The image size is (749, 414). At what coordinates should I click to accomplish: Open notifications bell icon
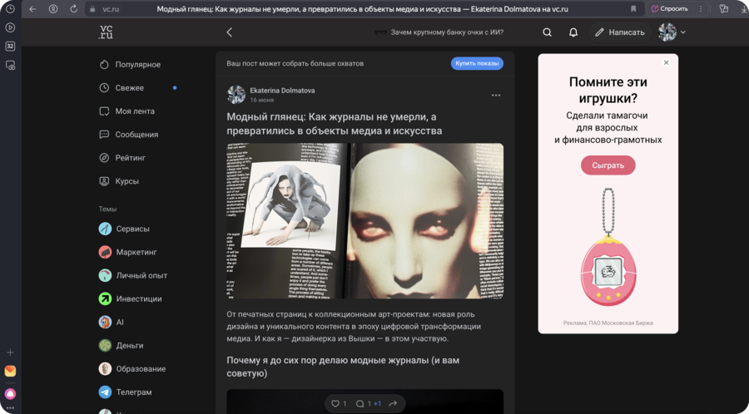573,32
